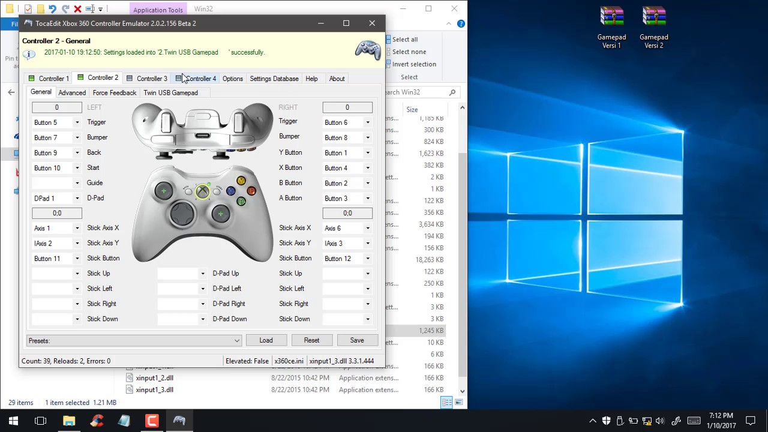The image size is (768, 432).
Task: Open the Settings Database tab
Action: pyautogui.click(x=274, y=79)
